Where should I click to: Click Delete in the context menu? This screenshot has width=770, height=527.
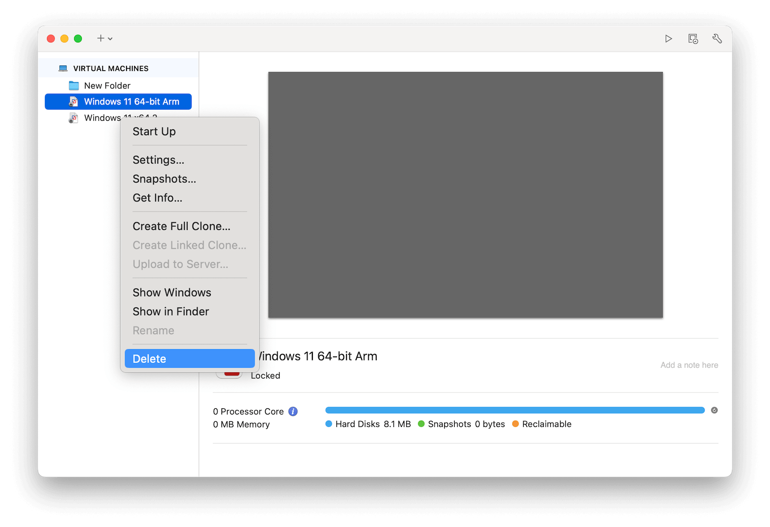[190, 359]
